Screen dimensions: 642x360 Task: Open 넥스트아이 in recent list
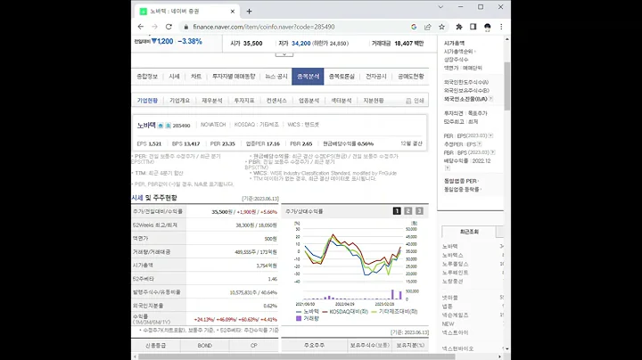click(456, 332)
